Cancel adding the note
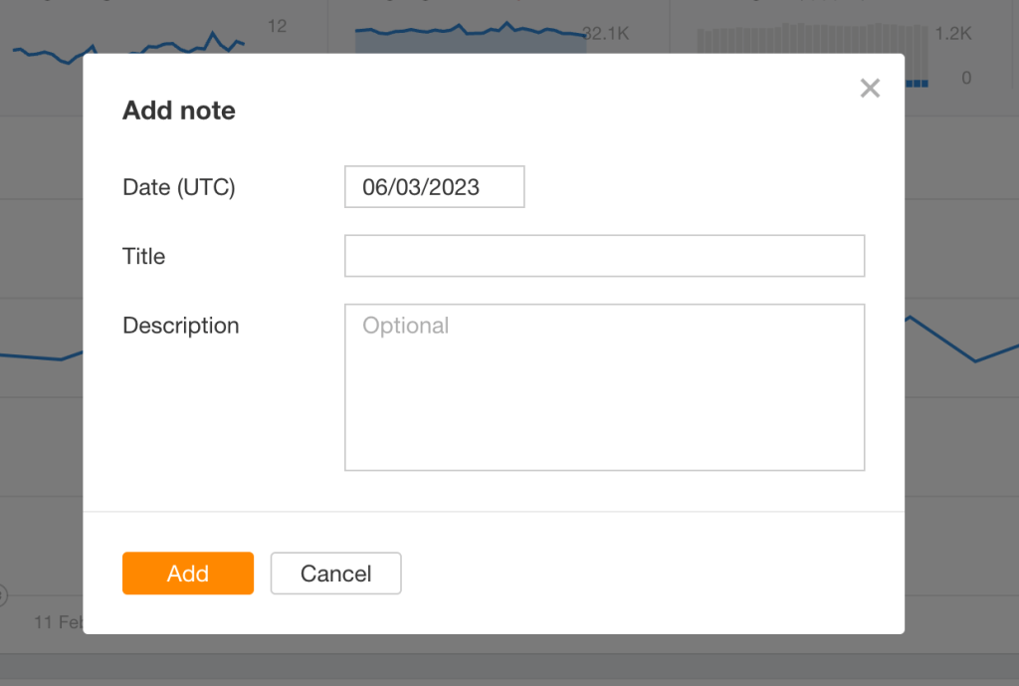This screenshot has width=1019, height=686. tap(335, 573)
